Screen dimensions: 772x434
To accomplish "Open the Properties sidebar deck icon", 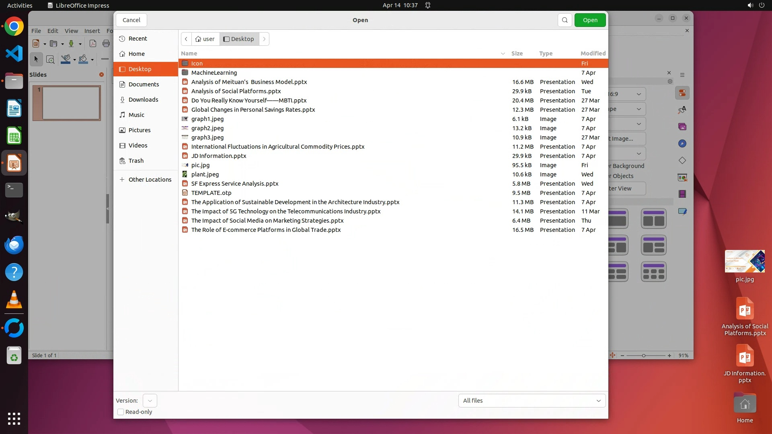I will [682, 93].
